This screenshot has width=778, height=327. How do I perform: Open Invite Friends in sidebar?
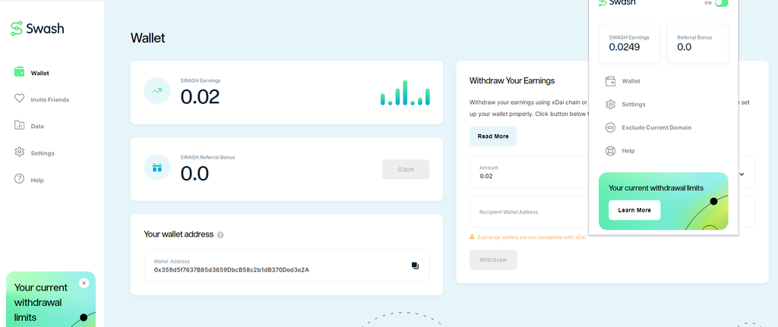[x=49, y=99]
